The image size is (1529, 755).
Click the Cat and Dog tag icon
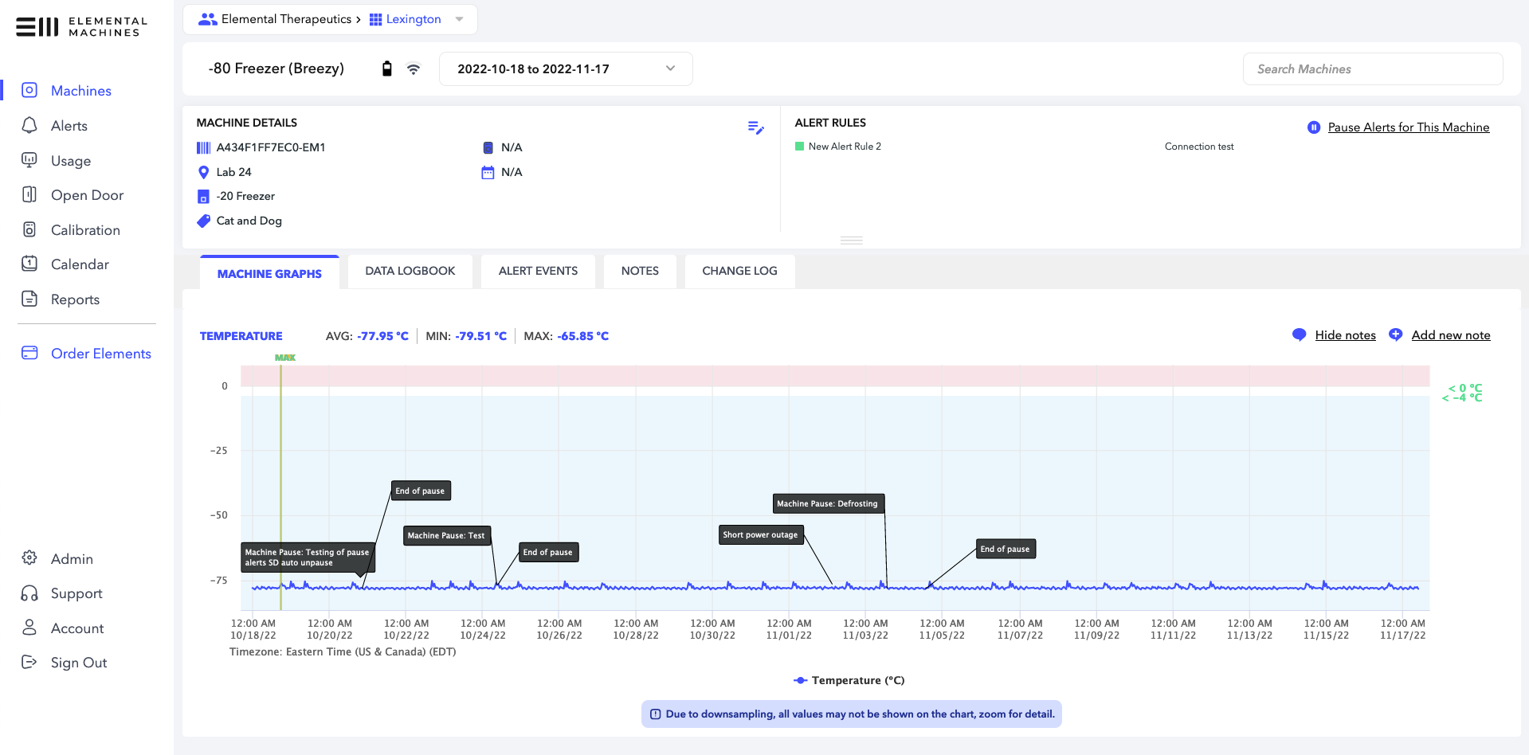coord(203,221)
